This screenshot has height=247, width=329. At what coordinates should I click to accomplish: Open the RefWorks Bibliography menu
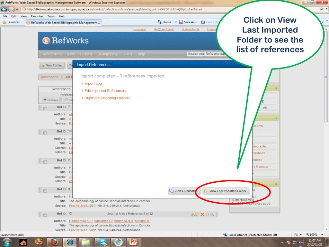107,54
